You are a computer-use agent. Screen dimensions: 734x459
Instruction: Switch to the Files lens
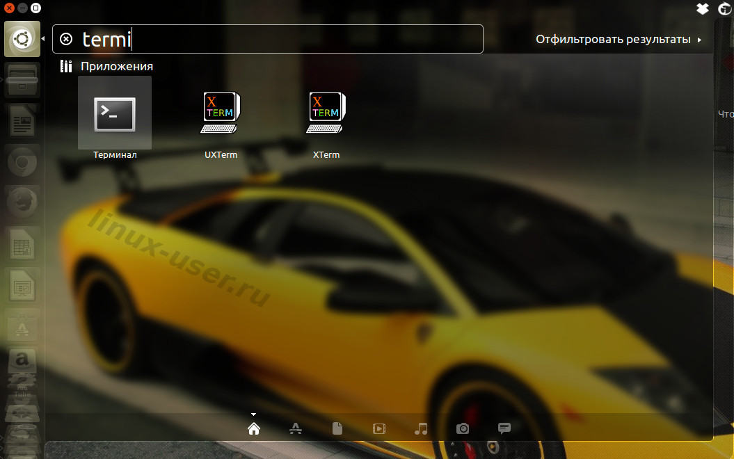(337, 428)
